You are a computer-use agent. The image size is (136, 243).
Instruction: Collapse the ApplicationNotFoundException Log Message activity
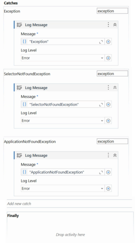(115, 155)
